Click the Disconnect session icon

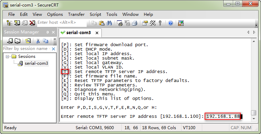click(32, 23)
